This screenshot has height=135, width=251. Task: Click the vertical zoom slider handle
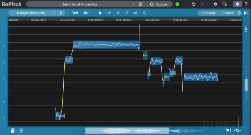(x=246, y=85)
